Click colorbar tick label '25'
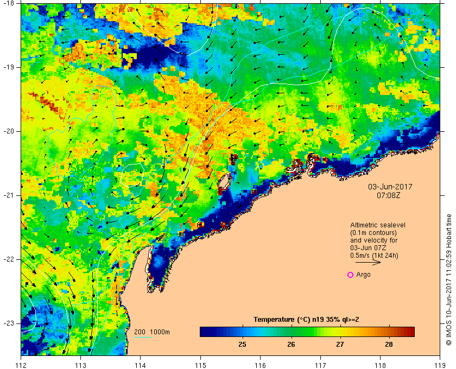The image size is (456, 369). pos(242,345)
